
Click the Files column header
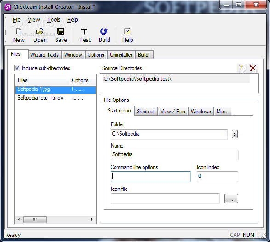pos(42,80)
